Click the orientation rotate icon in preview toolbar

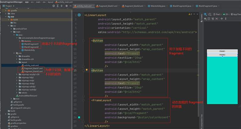[x=210, y=14]
